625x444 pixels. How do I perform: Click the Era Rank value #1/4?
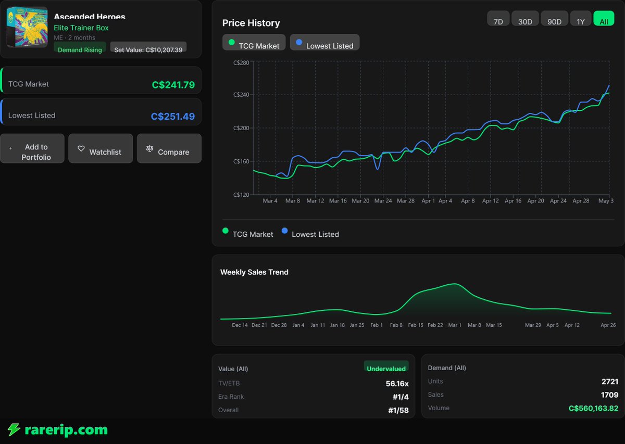[400, 397]
